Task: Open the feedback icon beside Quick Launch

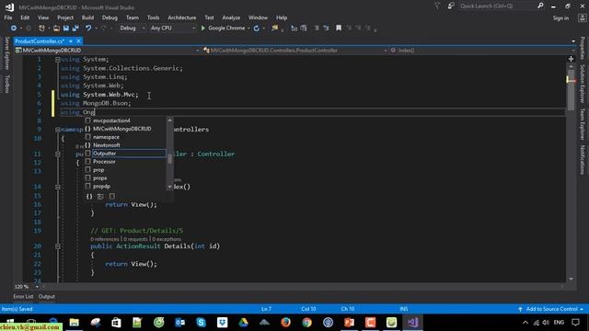Action: point(451,6)
